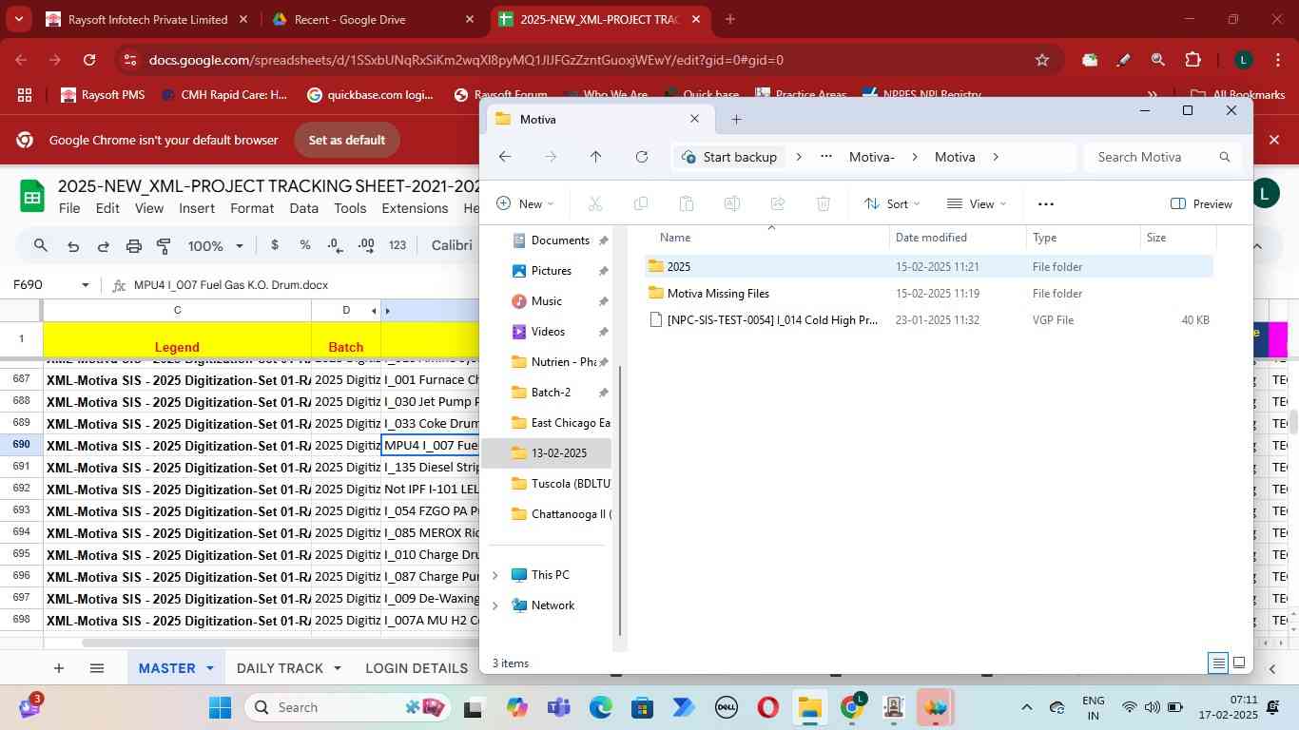Switch Explorer to large thumbnails view icon
Image resolution: width=1299 pixels, height=730 pixels.
click(1239, 663)
